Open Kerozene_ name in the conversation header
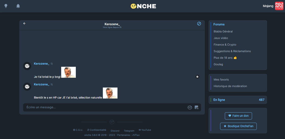The image size is (285, 139). 112,24
